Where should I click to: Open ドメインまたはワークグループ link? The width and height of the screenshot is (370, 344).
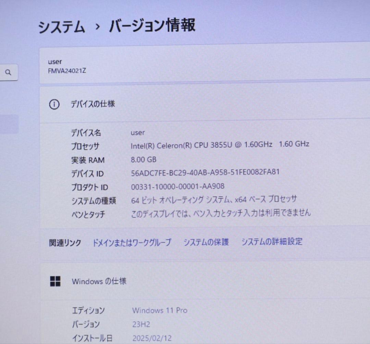132,242
